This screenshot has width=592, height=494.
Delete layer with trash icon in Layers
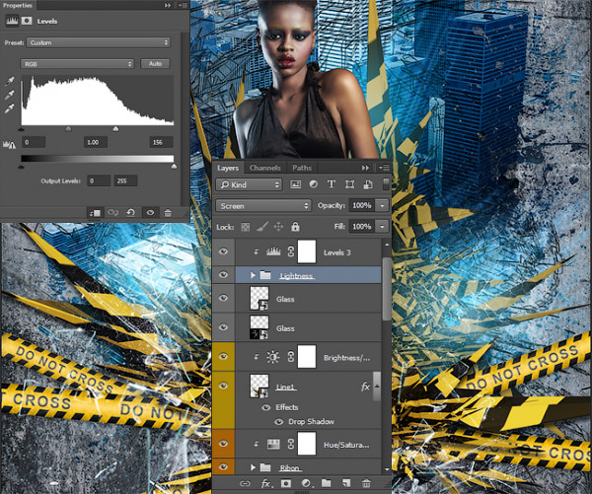pyautogui.click(x=366, y=483)
